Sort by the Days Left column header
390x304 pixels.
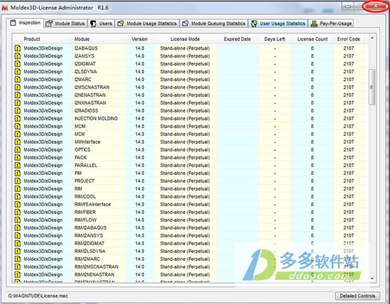point(274,39)
